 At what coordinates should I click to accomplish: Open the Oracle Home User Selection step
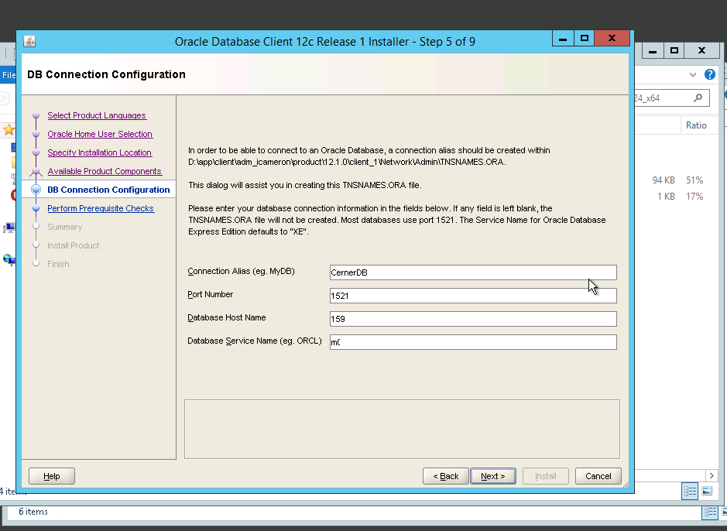[x=100, y=134]
